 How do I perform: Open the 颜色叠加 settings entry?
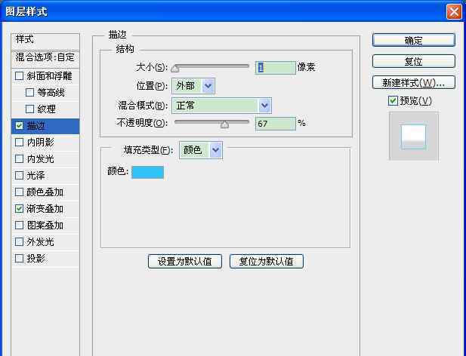(x=45, y=192)
